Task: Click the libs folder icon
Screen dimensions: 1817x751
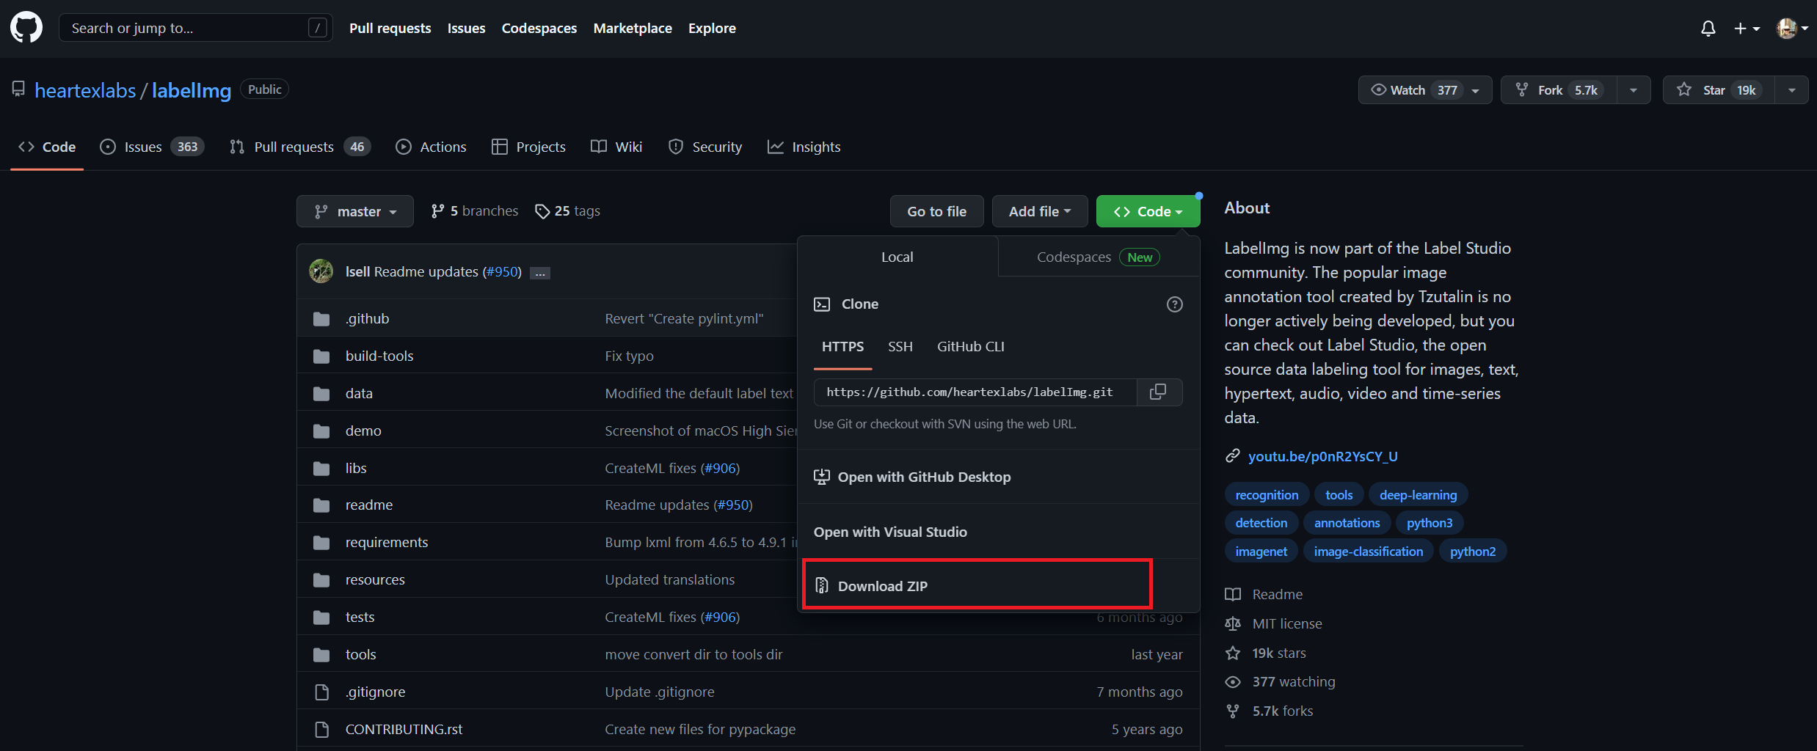Action: pos(321,469)
